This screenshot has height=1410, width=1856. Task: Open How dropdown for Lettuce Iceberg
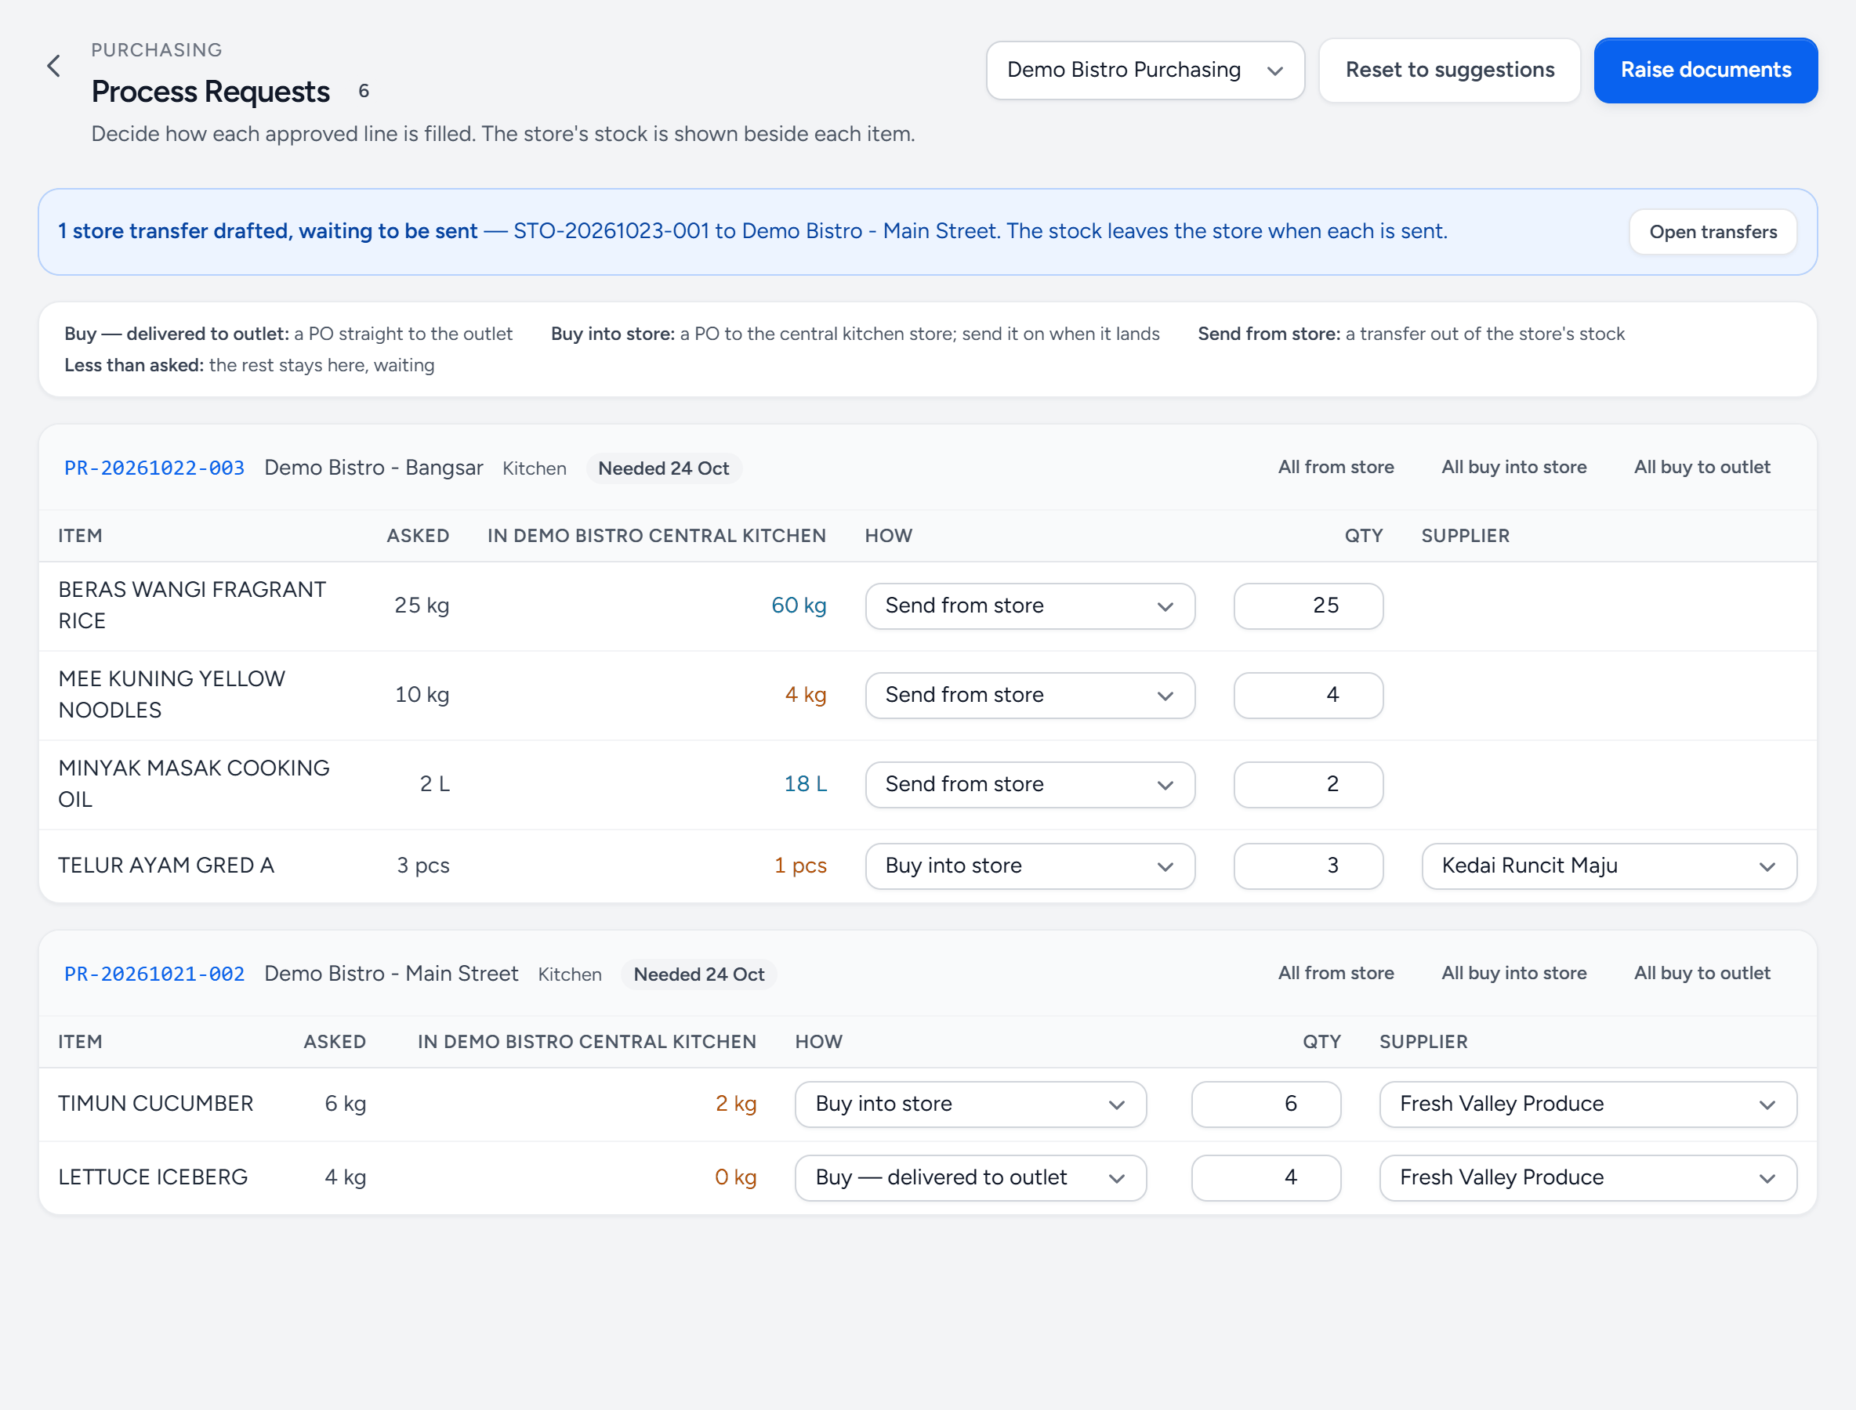970,1177
